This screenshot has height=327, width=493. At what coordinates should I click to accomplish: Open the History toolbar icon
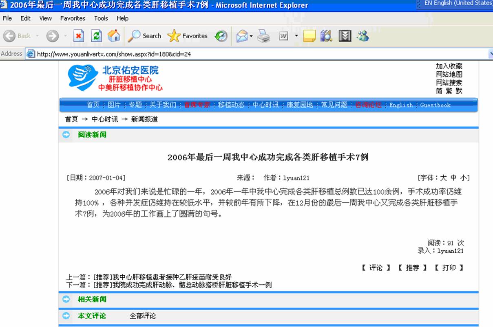[x=221, y=36]
